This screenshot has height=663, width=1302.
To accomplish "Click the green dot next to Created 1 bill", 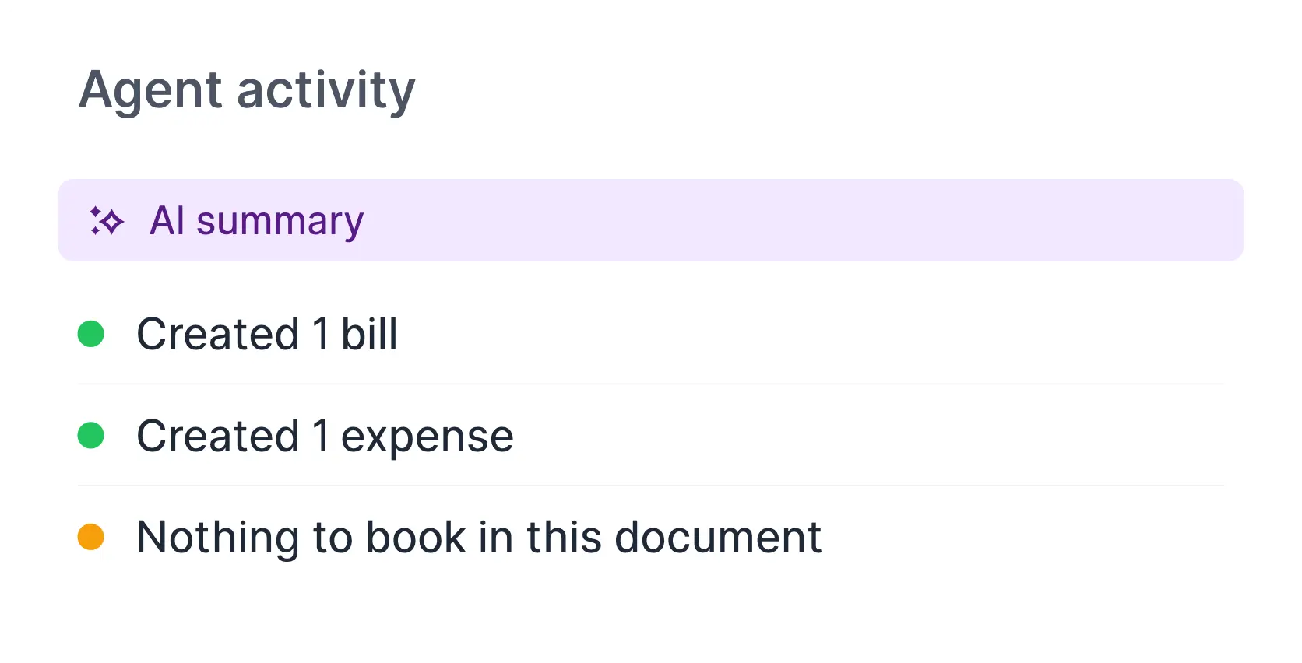I will pos(91,334).
